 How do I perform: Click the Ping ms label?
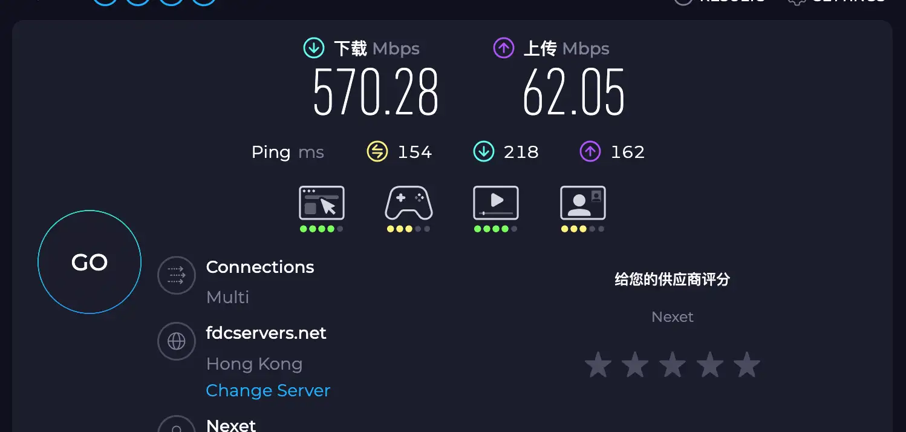point(288,152)
